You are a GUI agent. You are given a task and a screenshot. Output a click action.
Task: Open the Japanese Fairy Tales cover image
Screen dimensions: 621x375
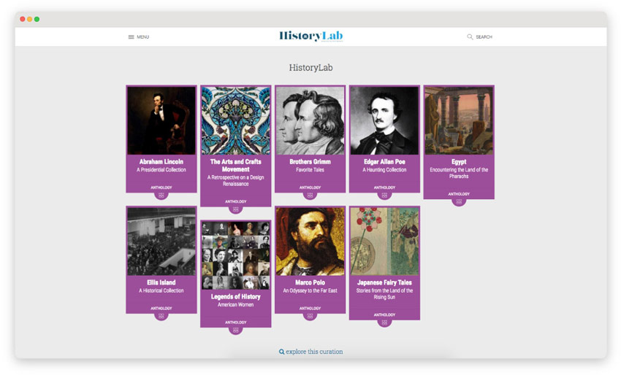tap(384, 241)
